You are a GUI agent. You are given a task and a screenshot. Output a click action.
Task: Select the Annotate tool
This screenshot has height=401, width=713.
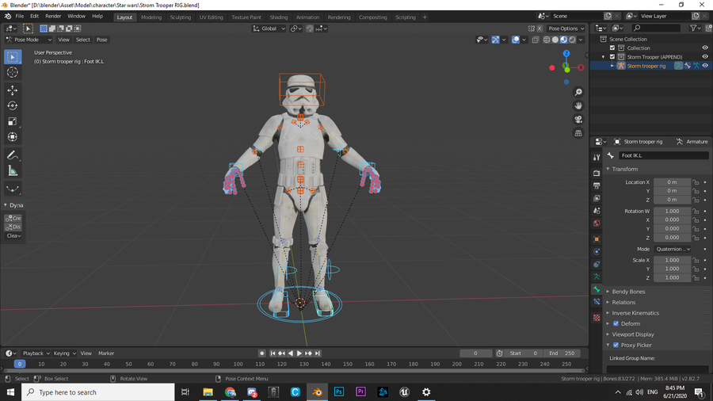12,155
